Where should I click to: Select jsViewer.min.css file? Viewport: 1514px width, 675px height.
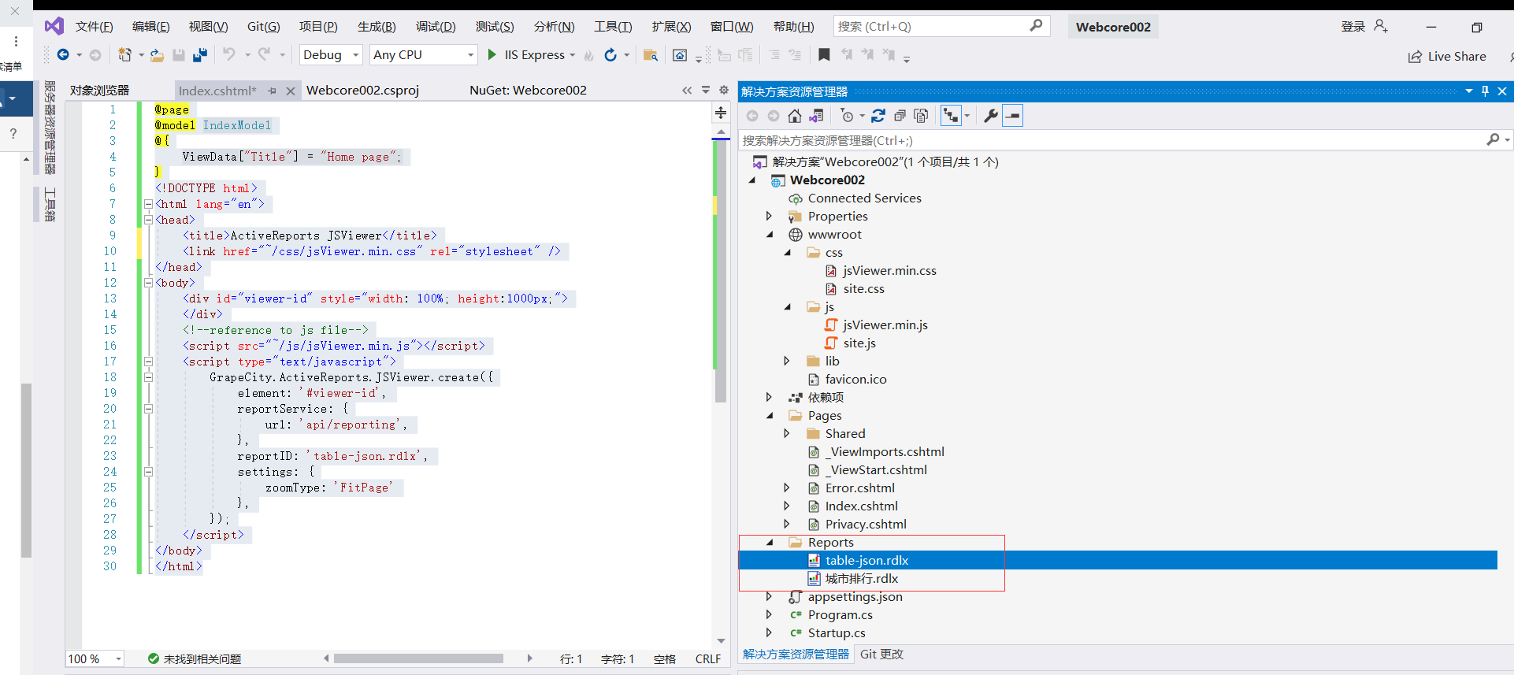click(x=889, y=271)
